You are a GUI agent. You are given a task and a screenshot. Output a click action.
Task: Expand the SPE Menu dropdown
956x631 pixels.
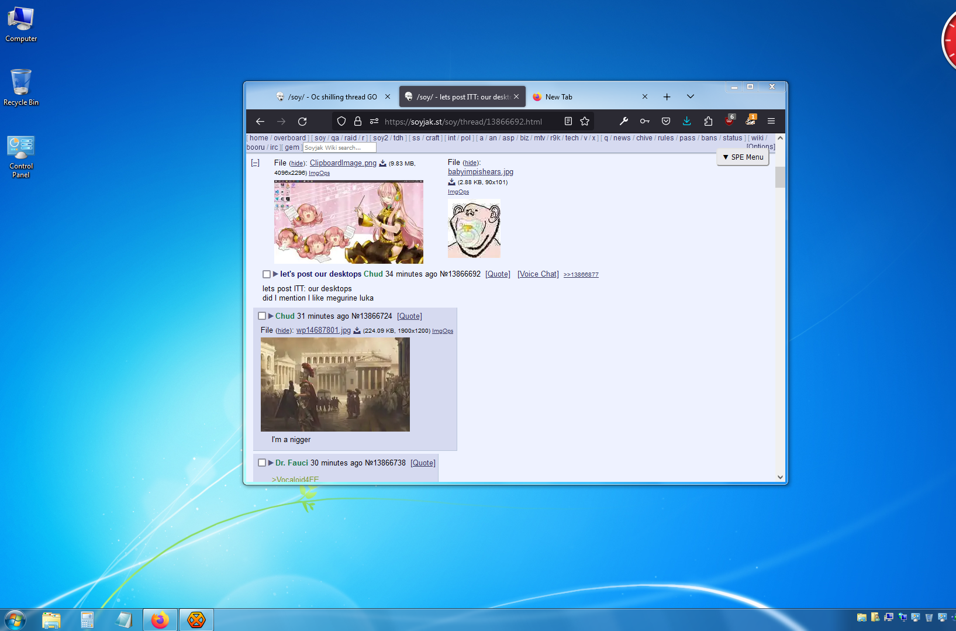[743, 157]
